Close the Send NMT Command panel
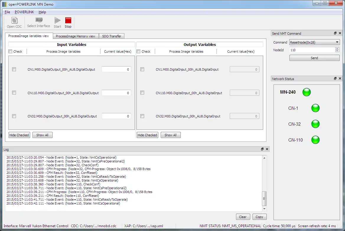This screenshot has height=231, width=345. (x=340, y=33)
